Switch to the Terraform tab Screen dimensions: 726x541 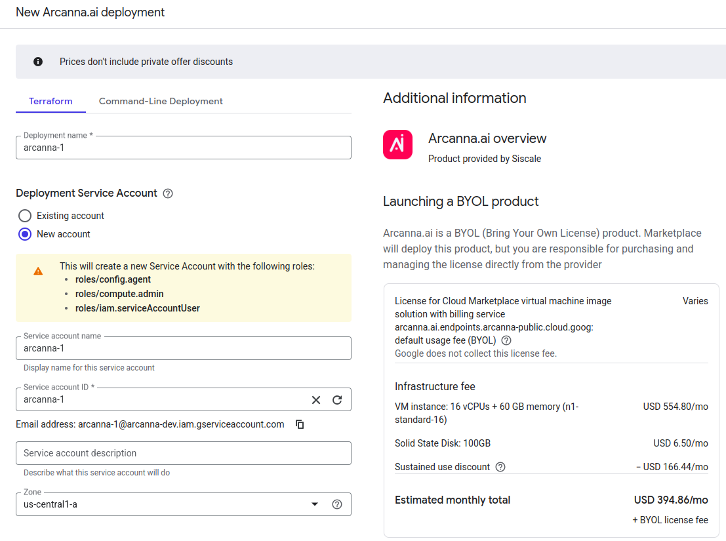point(50,102)
